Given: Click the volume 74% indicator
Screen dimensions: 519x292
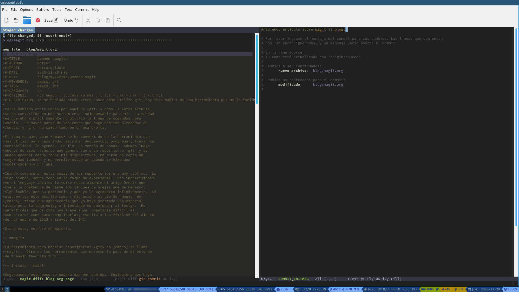Looking at the screenshot, I should (446, 289).
